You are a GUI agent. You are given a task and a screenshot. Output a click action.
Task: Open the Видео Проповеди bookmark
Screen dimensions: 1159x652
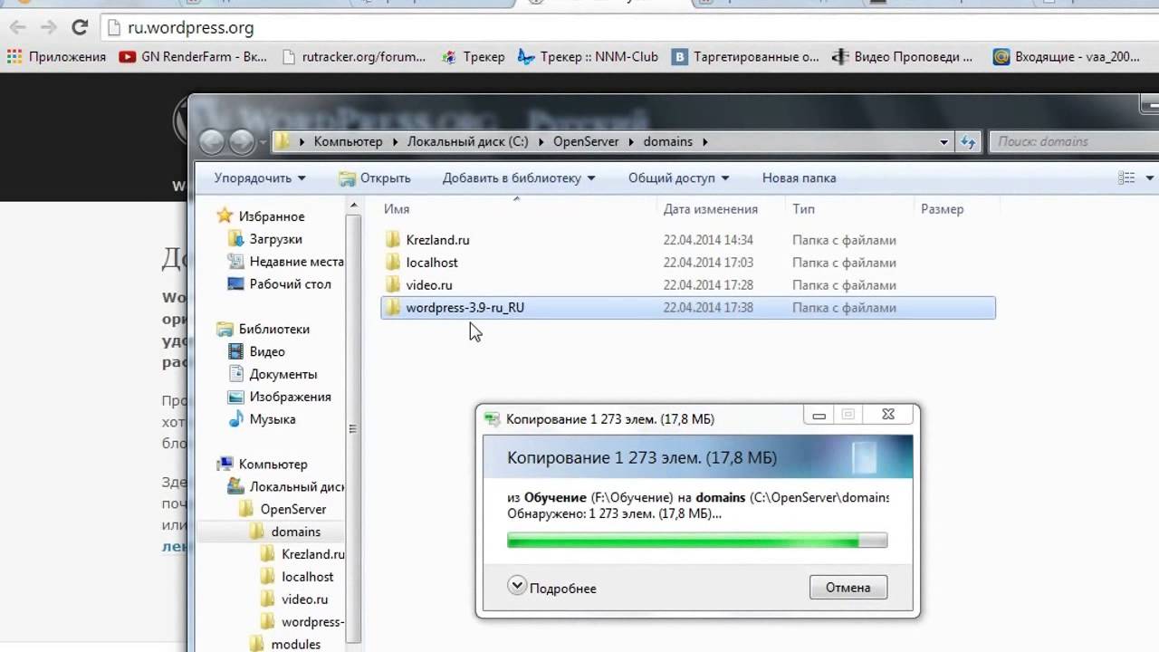point(904,56)
